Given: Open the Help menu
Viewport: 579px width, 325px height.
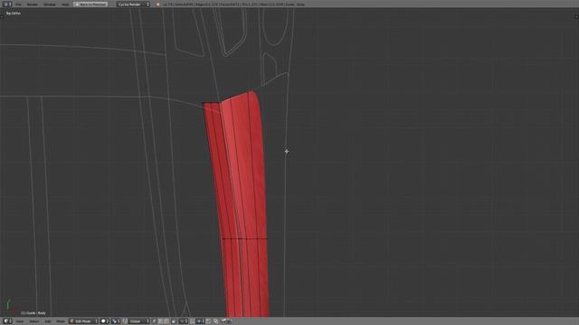Looking at the screenshot, I should 65,5.
